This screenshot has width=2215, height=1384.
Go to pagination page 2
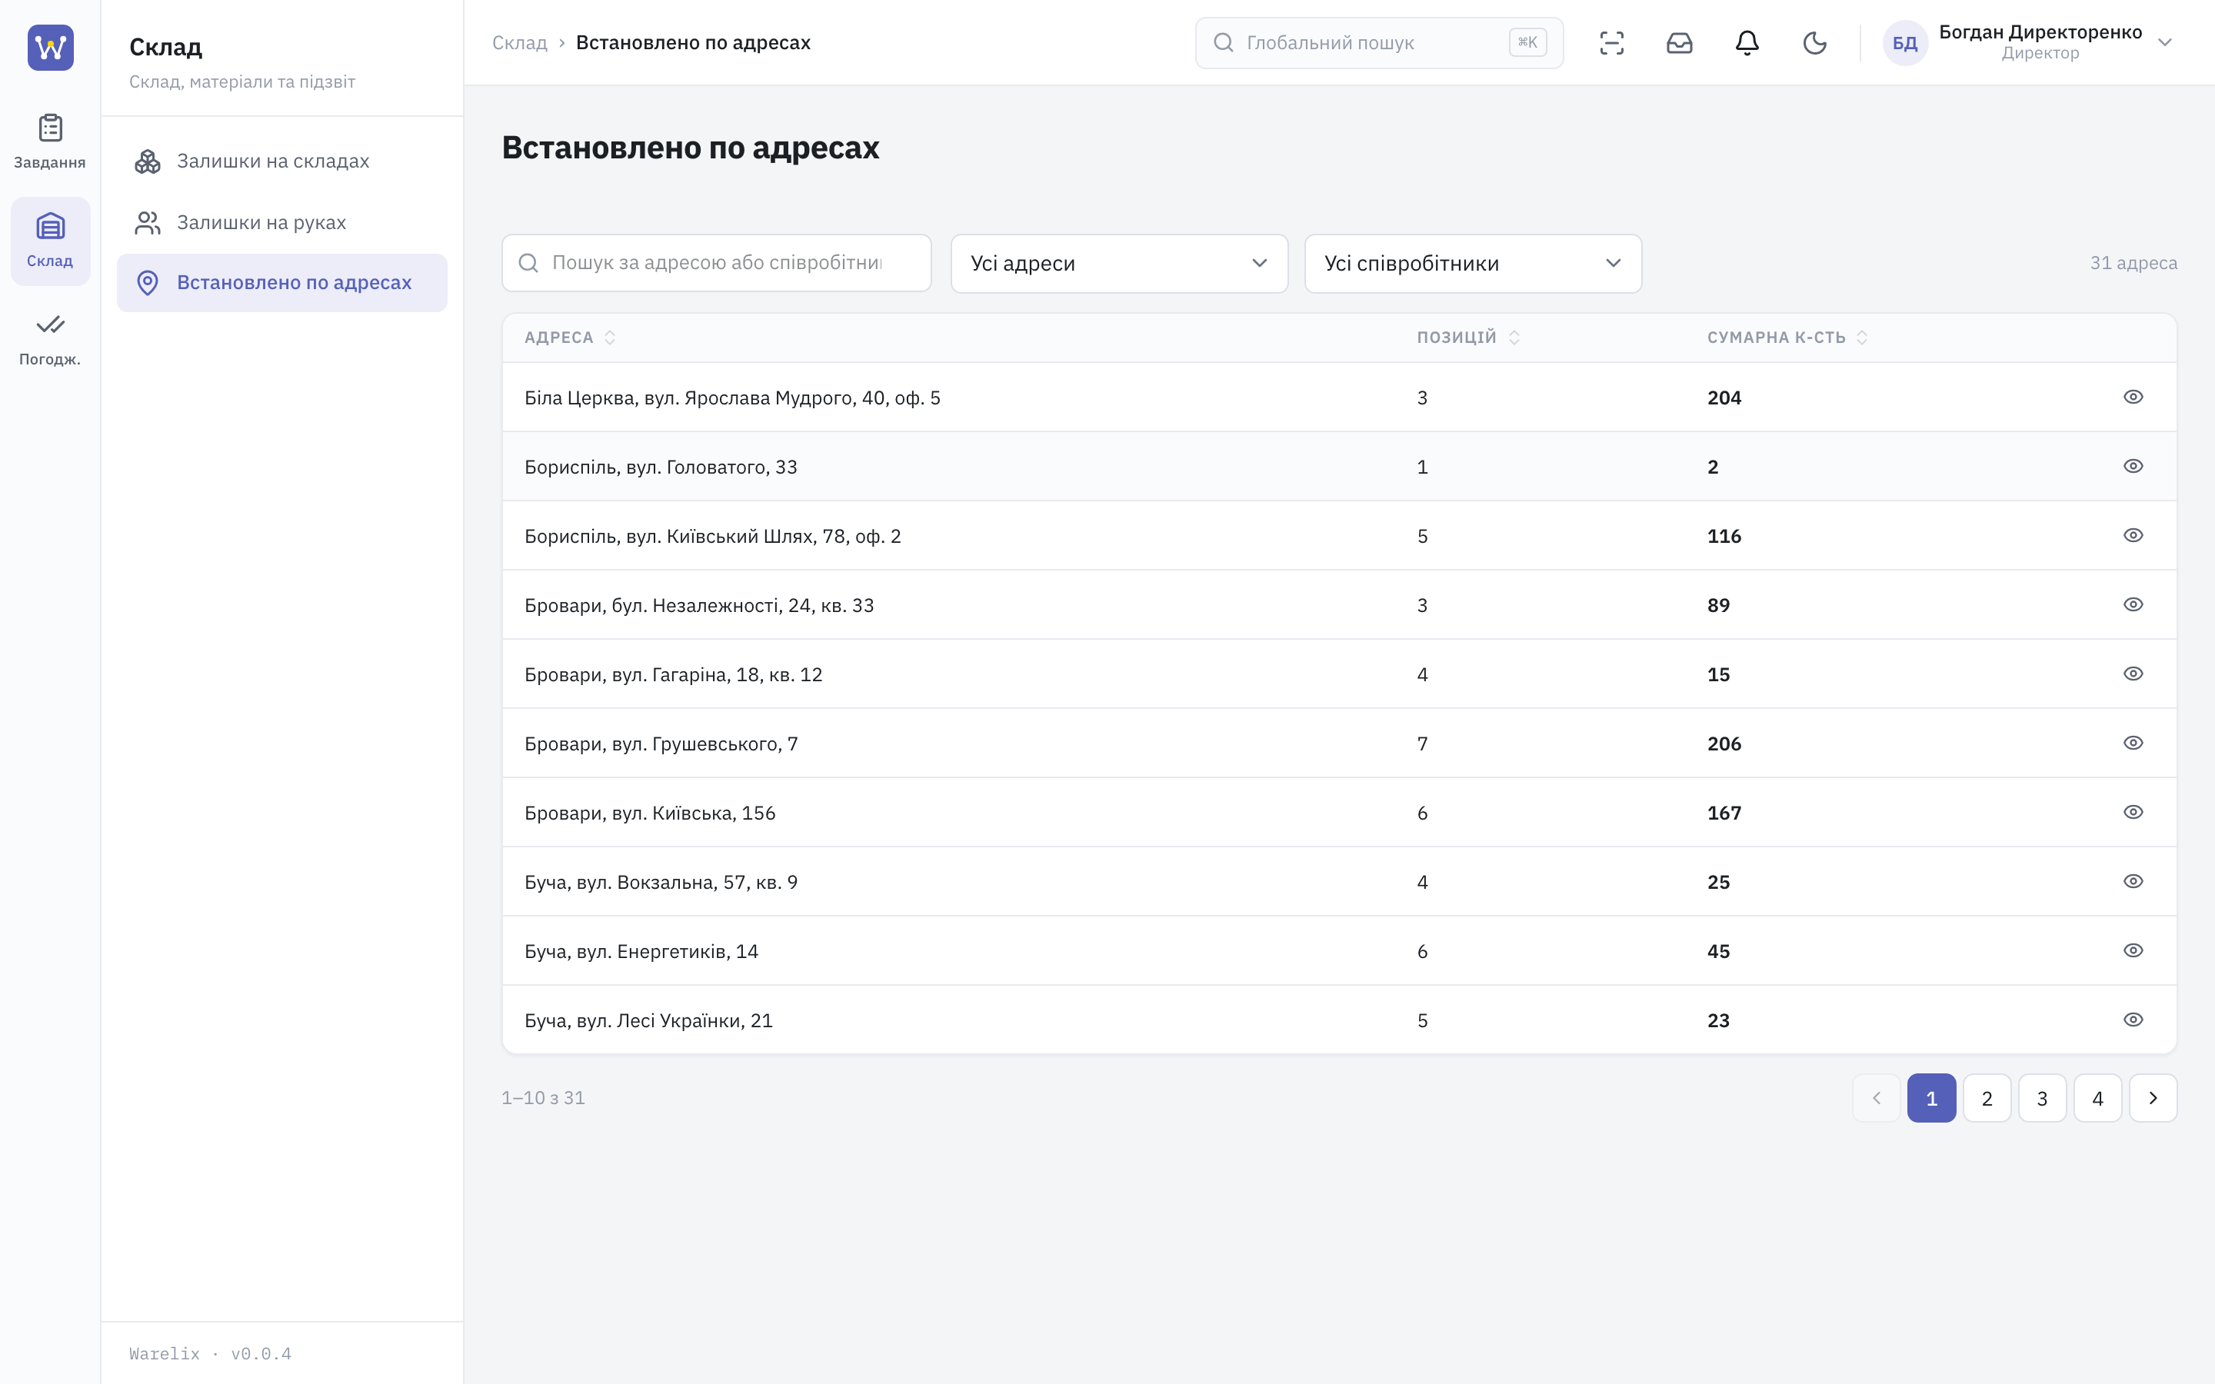click(1987, 1099)
